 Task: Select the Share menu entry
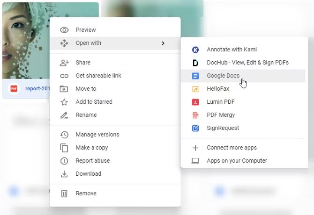coord(115,63)
